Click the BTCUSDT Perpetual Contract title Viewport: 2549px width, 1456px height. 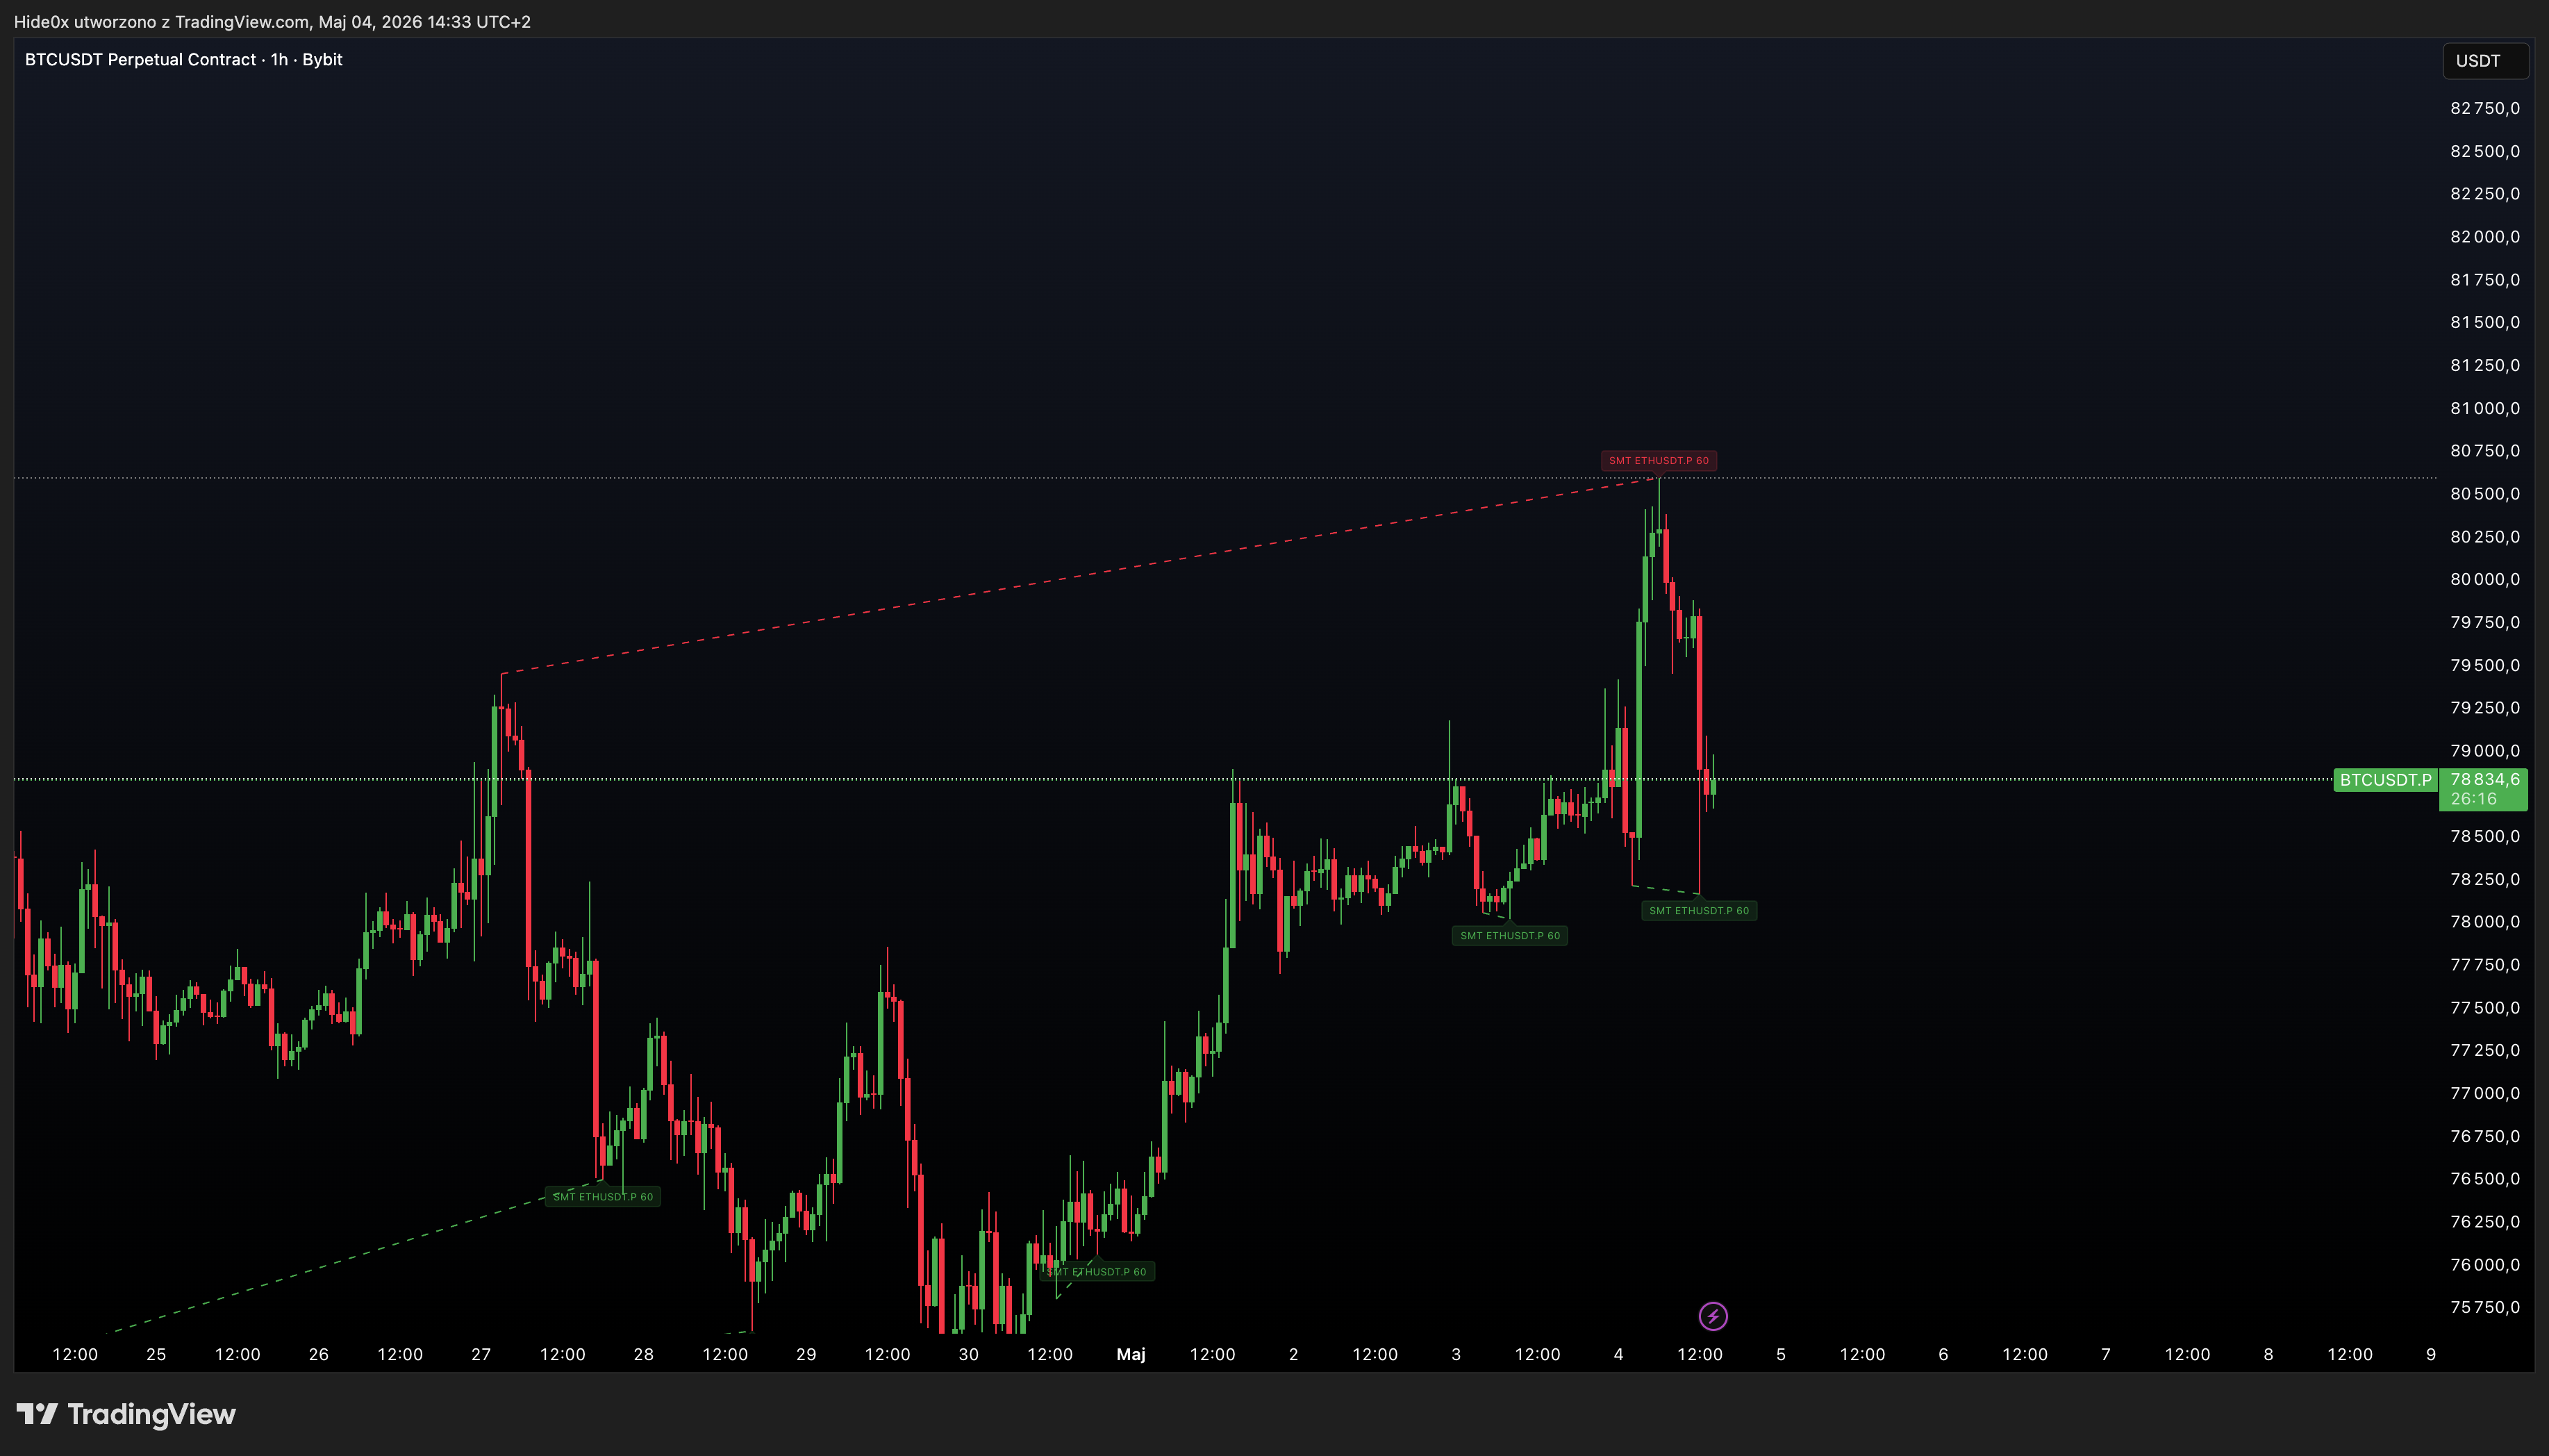(184, 60)
